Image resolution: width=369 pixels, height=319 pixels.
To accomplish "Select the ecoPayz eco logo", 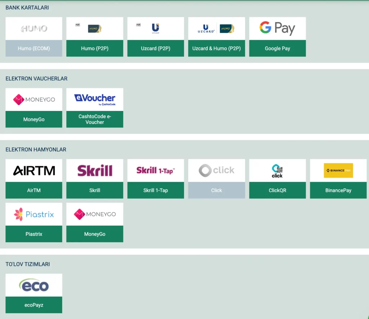I will point(34,285).
